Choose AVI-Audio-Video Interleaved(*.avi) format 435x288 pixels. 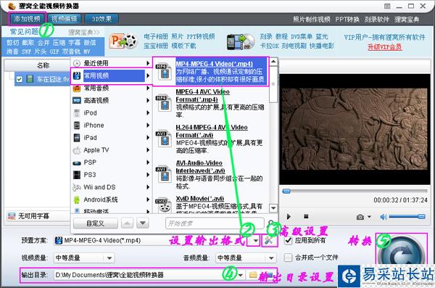coord(210,174)
